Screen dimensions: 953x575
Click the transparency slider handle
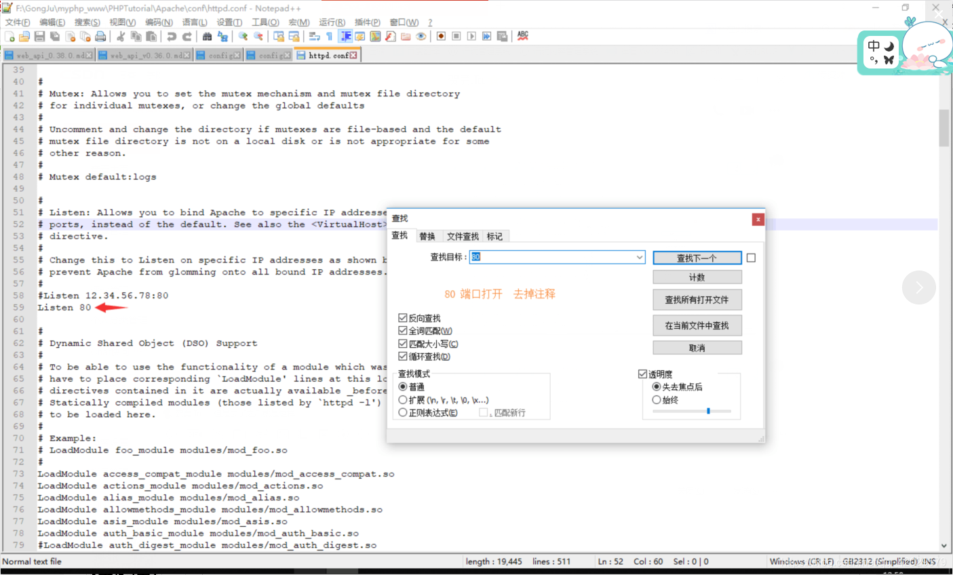pos(708,411)
